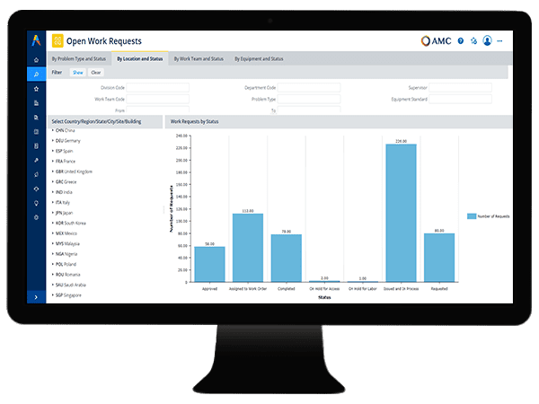Expand the ESP Spain tree node
Viewport: 539px width, 404px height.
pyautogui.click(x=53, y=151)
